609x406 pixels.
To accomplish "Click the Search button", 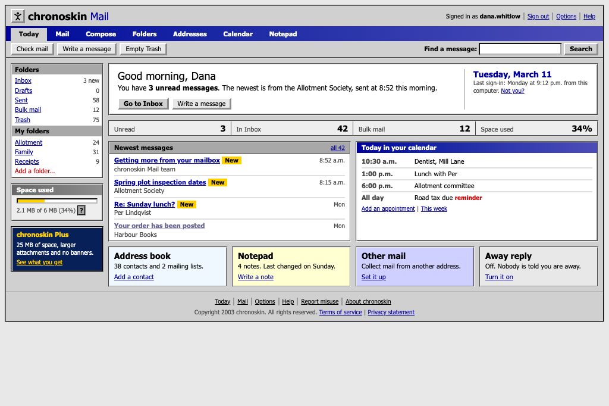I will 580,49.
